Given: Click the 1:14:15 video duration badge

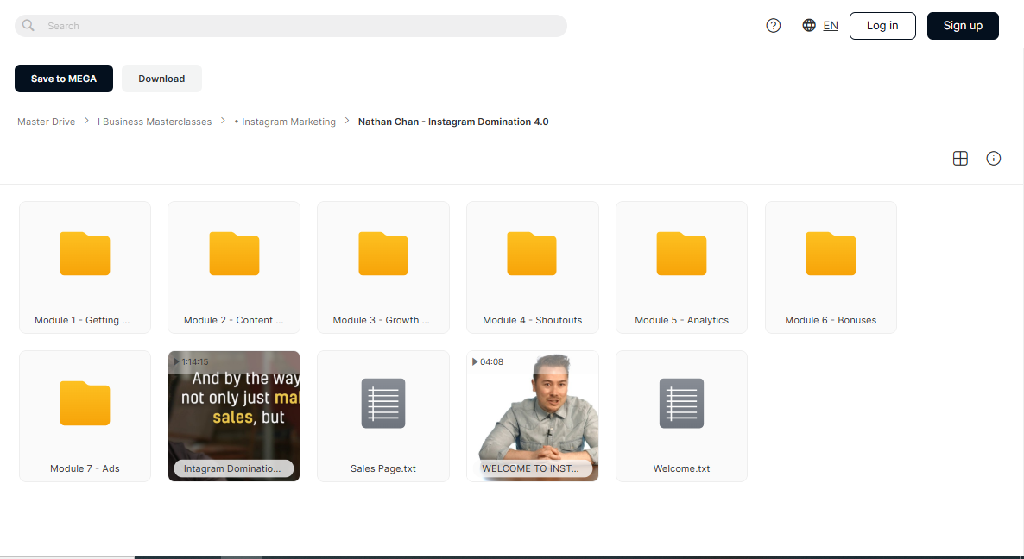Looking at the screenshot, I should coord(191,361).
